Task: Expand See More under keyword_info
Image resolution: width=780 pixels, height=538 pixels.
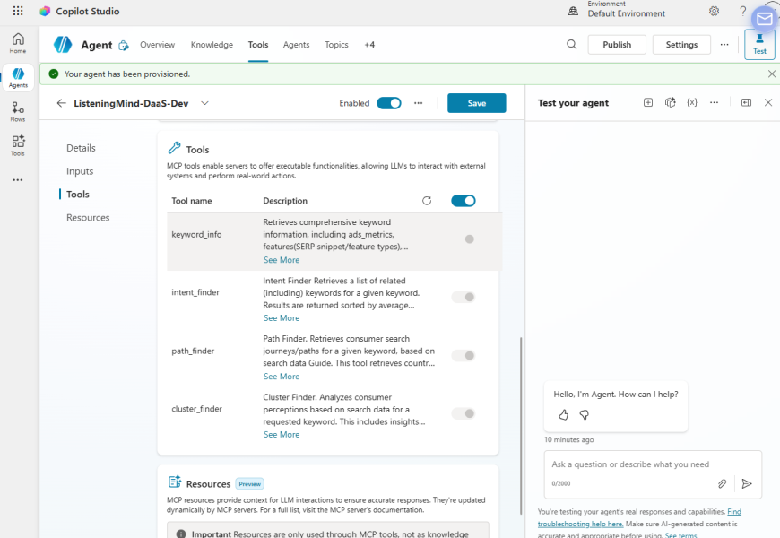Action: tap(282, 260)
